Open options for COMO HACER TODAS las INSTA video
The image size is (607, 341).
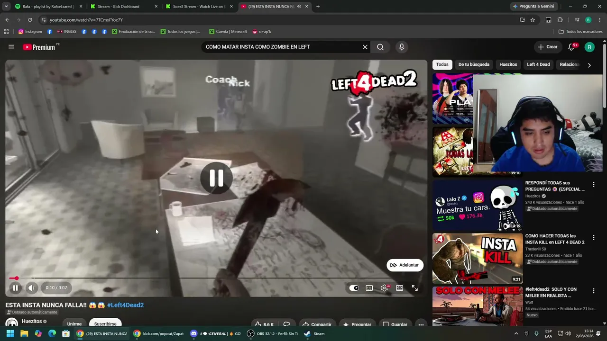pos(593,237)
